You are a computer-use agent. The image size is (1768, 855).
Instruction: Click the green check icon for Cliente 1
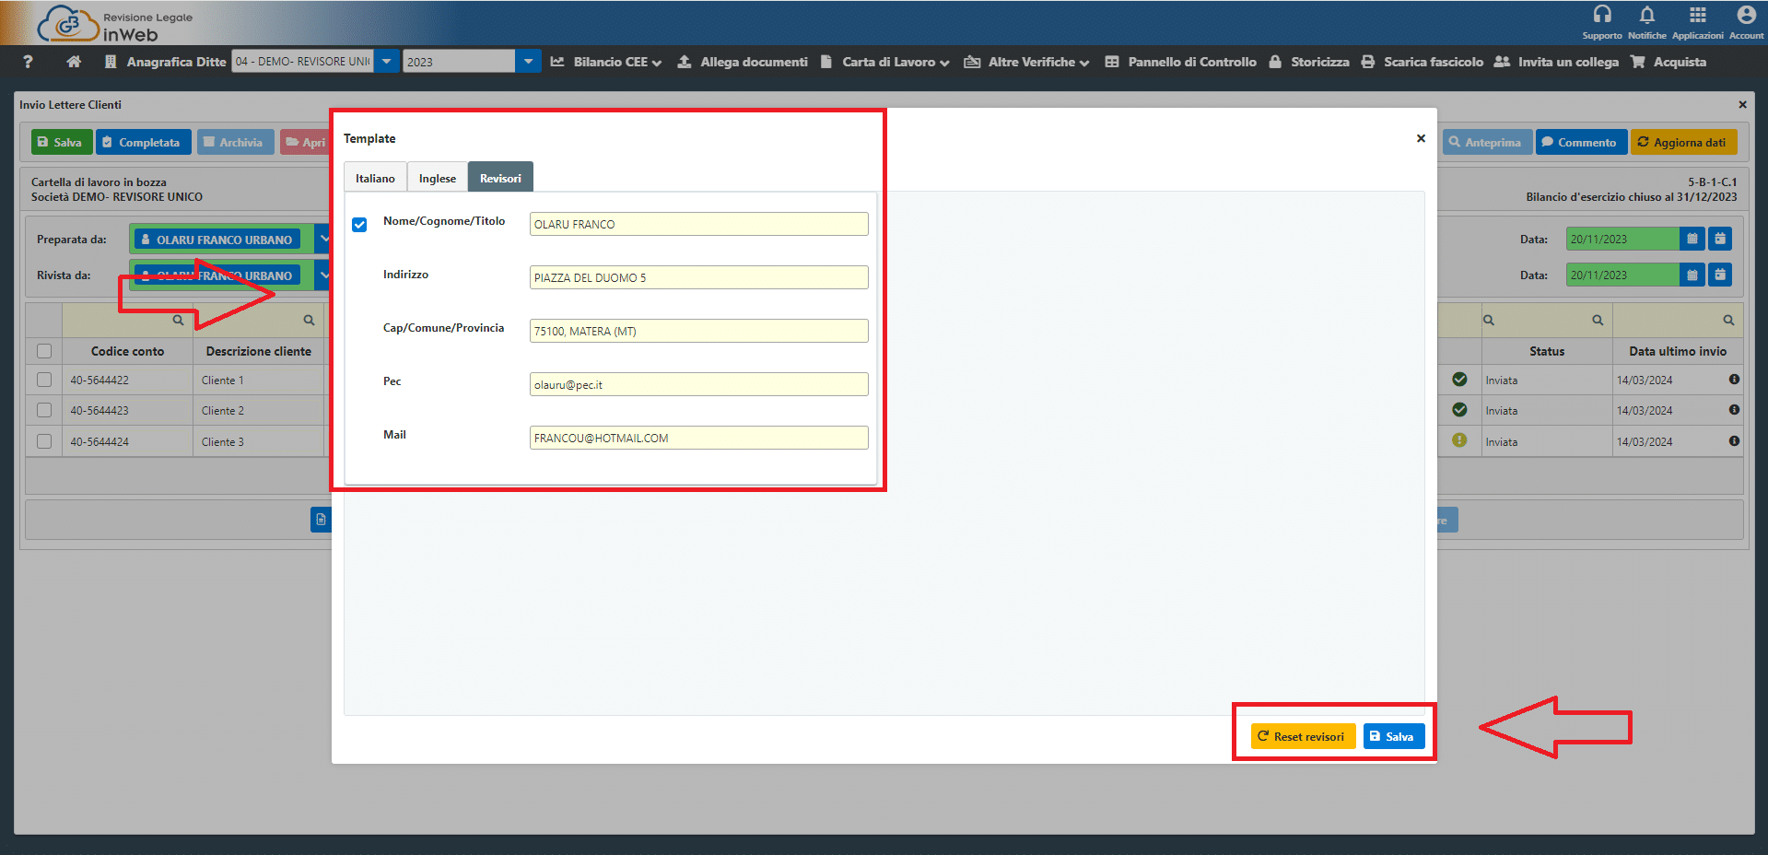coord(1459,380)
